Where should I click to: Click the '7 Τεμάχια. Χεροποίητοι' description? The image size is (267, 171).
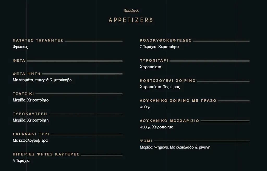160,47
